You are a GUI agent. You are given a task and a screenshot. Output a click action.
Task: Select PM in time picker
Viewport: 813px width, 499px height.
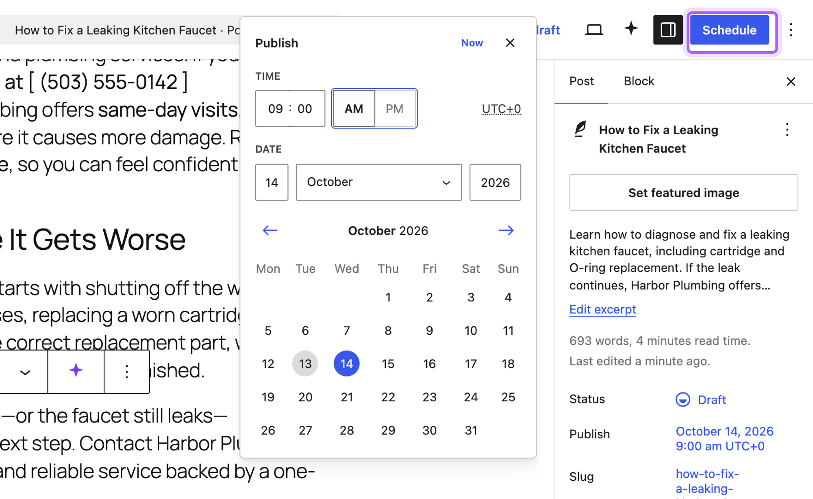[395, 109]
